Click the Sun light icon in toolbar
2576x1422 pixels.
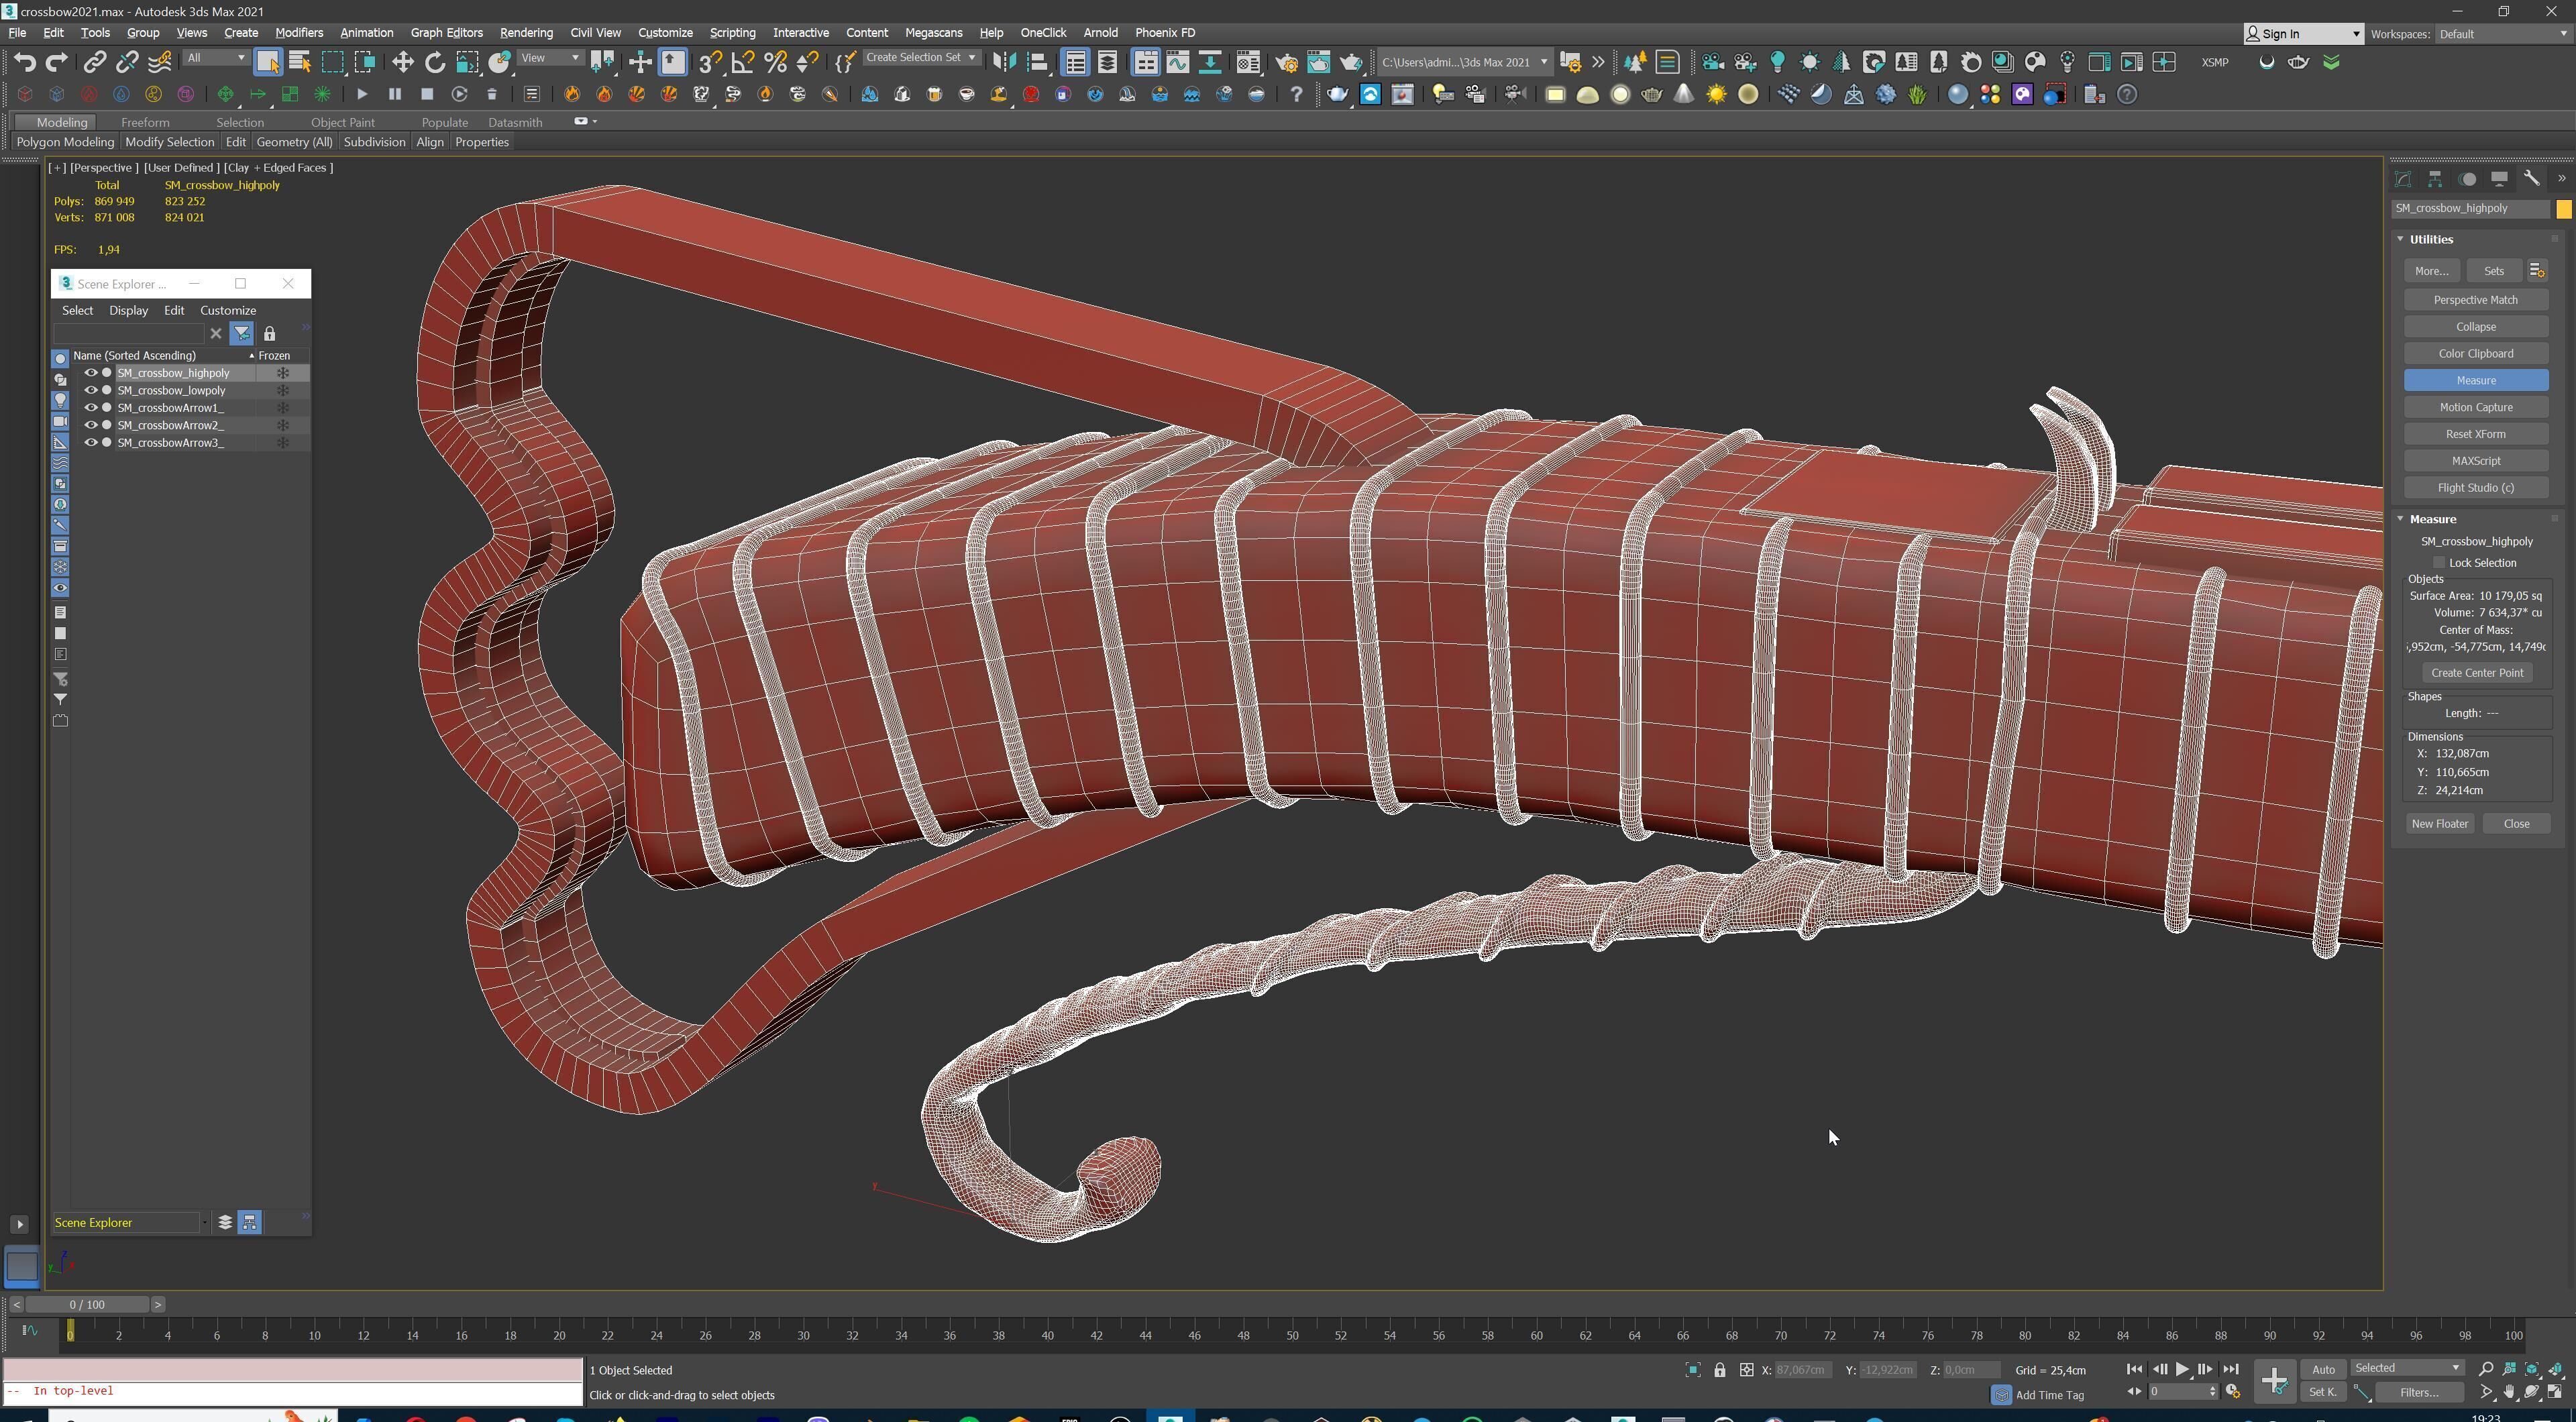click(x=1716, y=94)
